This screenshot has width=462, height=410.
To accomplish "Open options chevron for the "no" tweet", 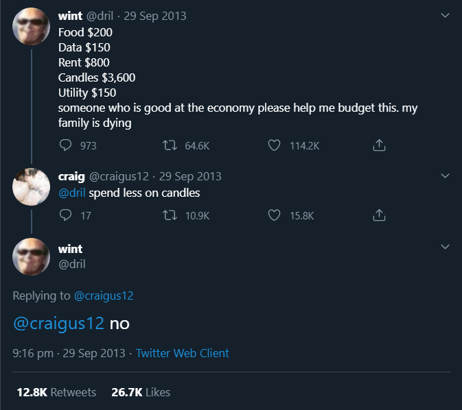I will pos(445,247).
